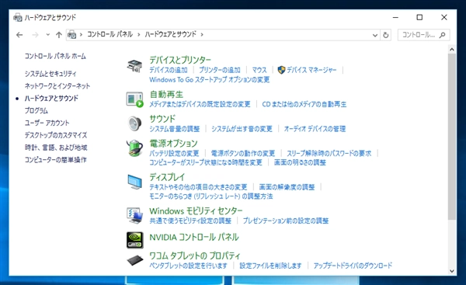Open the デバイスとプリンター category icon
Screen dimensions: 466x285
point(134,66)
